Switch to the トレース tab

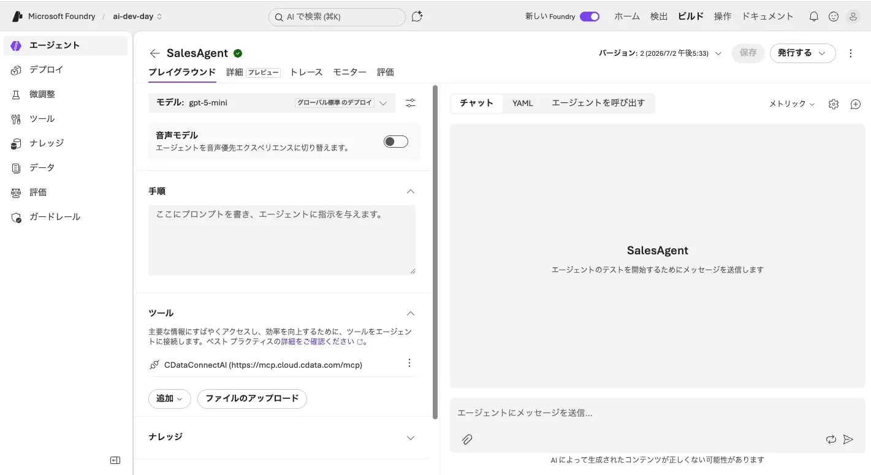(x=306, y=72)
